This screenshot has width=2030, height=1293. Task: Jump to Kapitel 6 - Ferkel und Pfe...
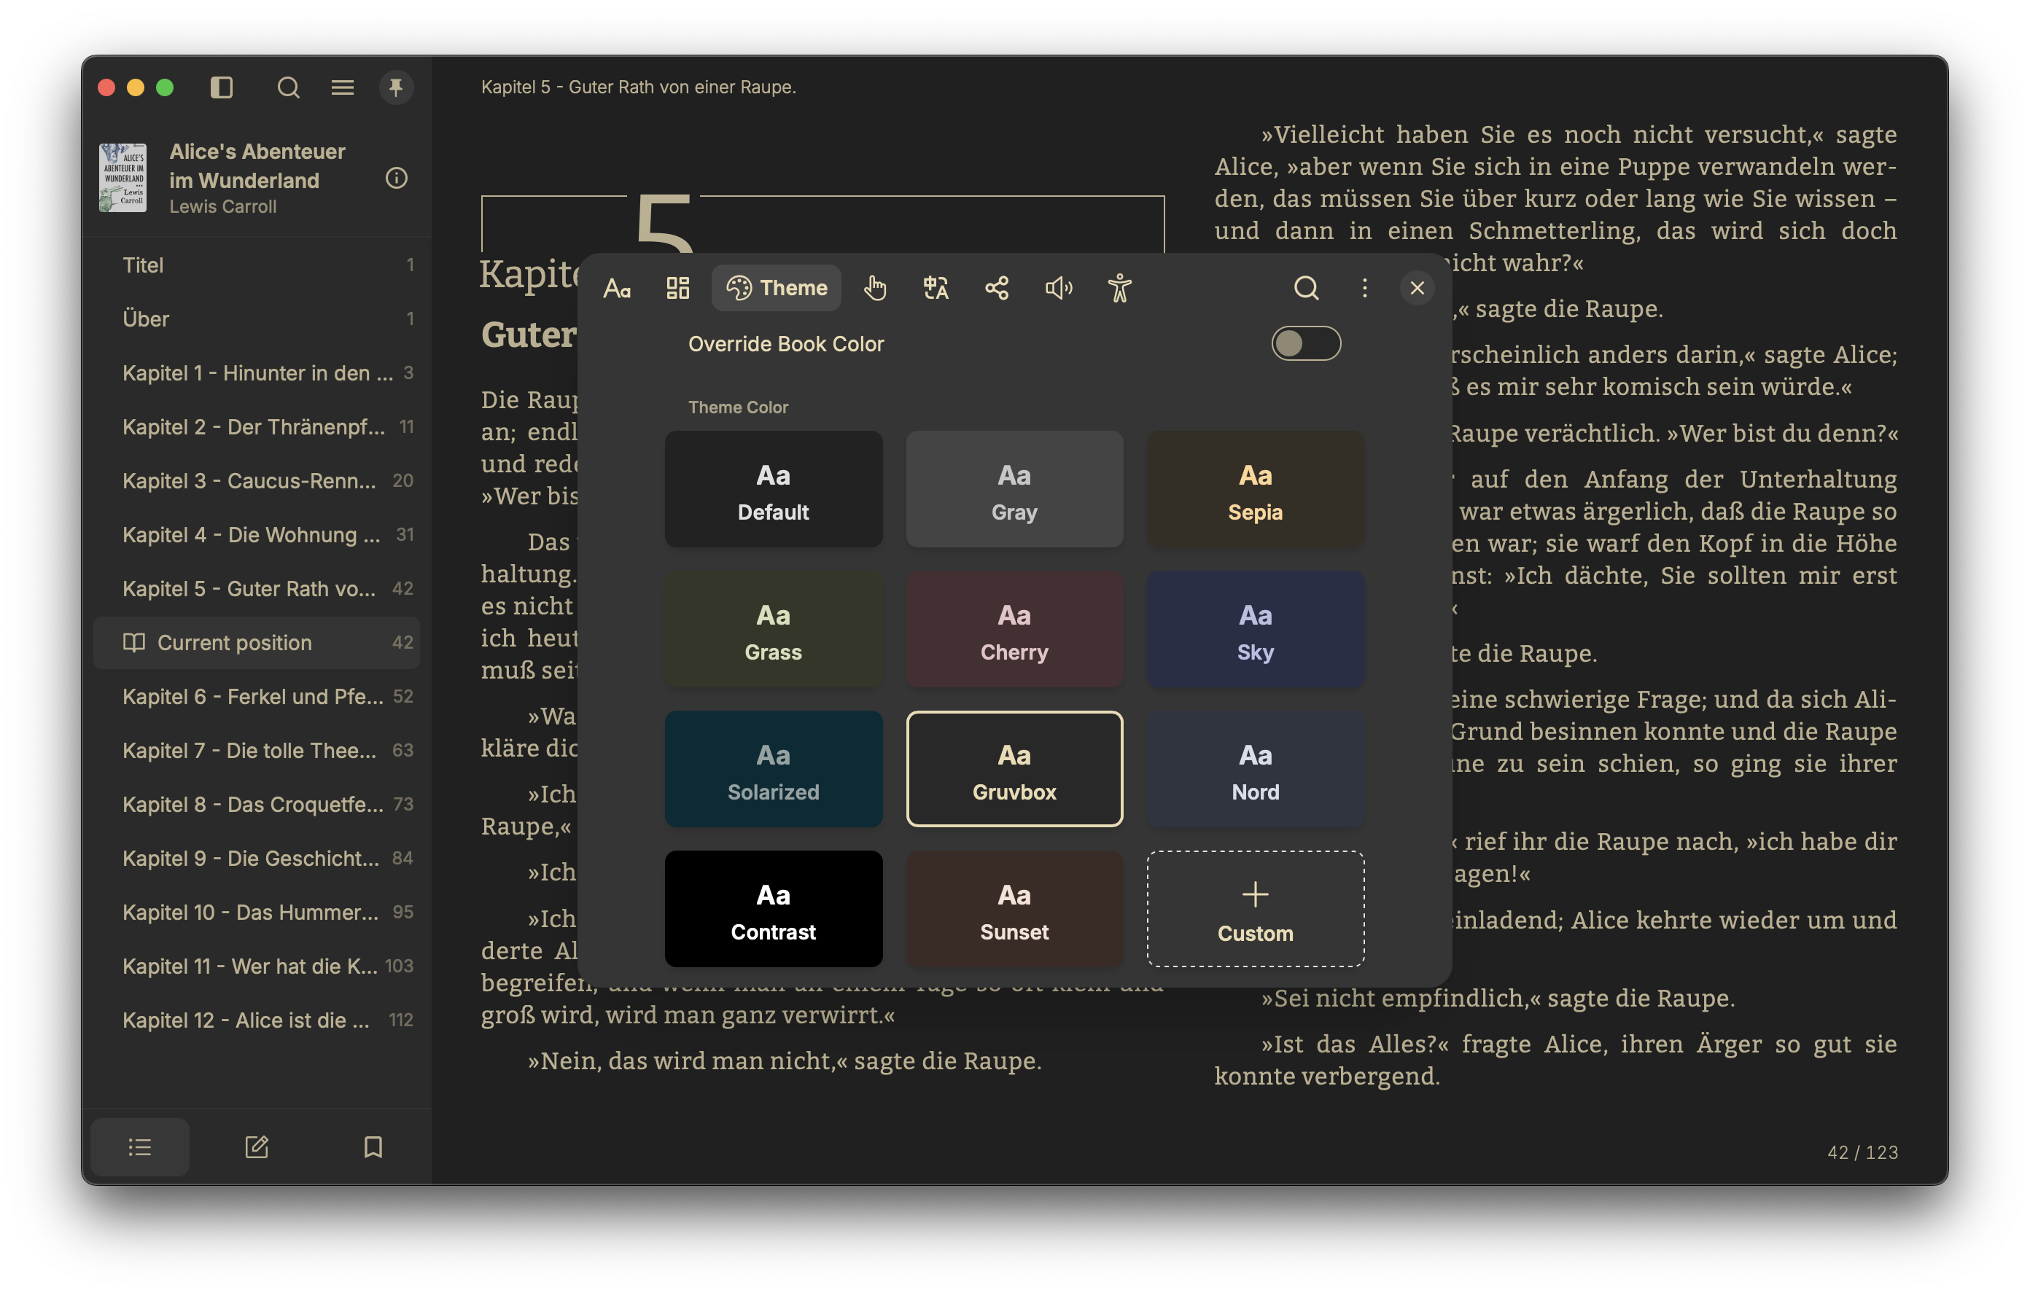pos(256,696)
